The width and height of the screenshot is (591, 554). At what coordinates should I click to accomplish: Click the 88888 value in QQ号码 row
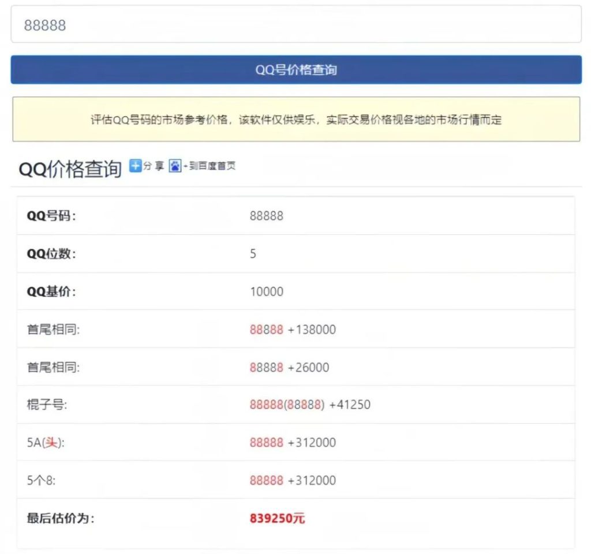266,216
